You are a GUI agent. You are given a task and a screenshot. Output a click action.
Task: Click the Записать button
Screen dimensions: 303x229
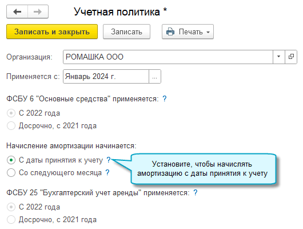coord(126,31)
